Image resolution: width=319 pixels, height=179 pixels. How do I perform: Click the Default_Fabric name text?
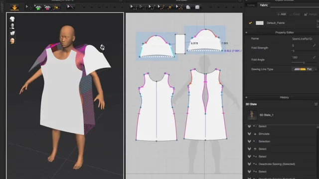[x=276, y=23]
